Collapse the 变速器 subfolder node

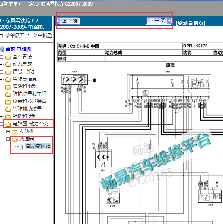click(8, 139)
